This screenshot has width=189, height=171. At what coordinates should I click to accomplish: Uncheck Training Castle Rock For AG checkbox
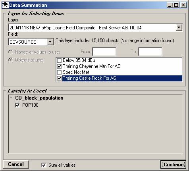pos(59,78)
